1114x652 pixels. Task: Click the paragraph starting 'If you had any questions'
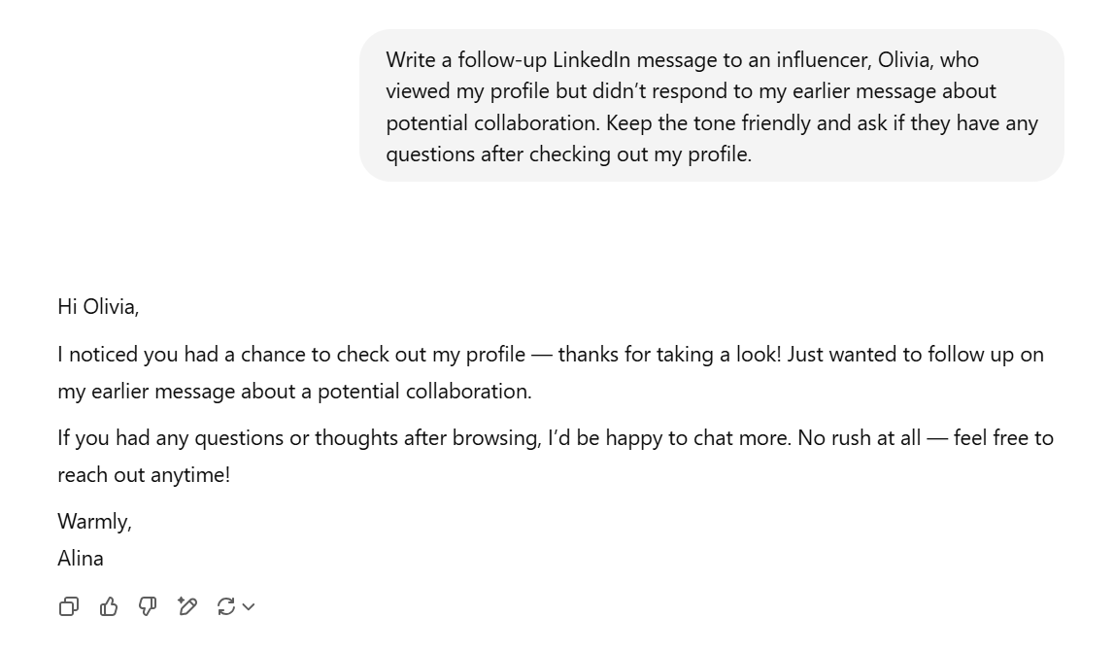[x=555, y=456]
